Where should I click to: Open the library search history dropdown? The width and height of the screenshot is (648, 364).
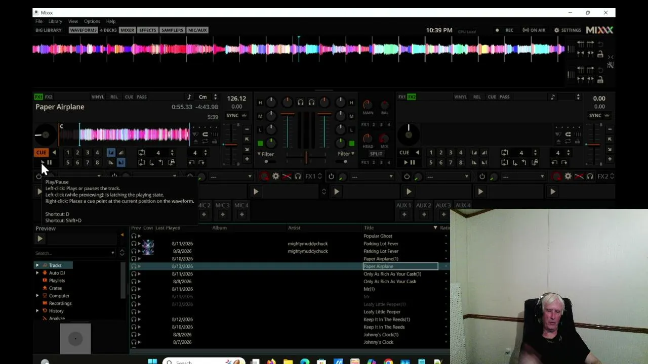pyautogui.click(x=112, y=253)
